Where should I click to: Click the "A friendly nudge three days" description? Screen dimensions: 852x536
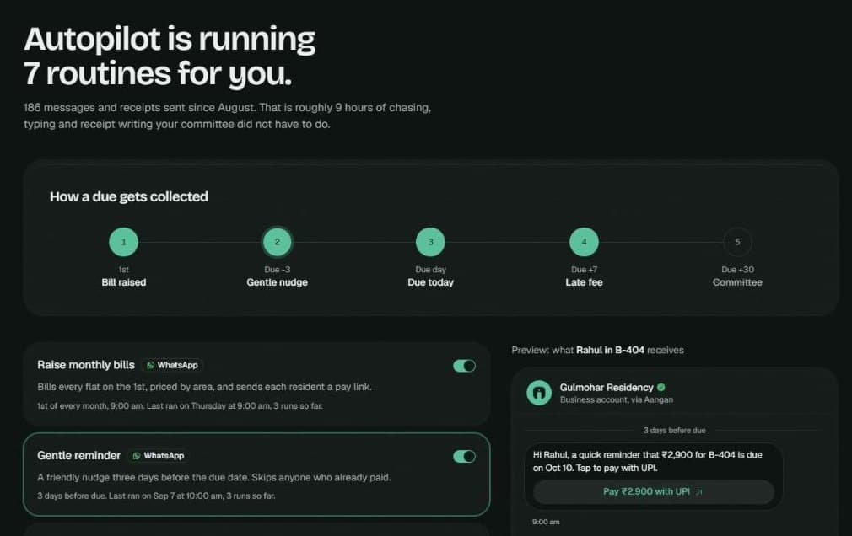(214, 477)
